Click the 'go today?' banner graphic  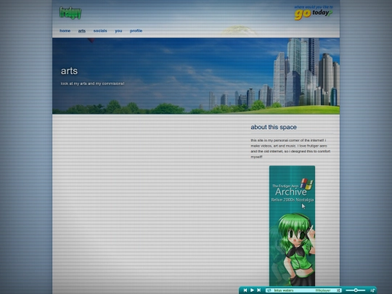pos(314,13)
